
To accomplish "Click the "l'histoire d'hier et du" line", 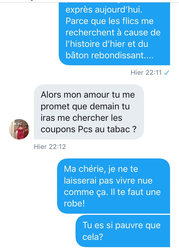I will click(107, 44).
